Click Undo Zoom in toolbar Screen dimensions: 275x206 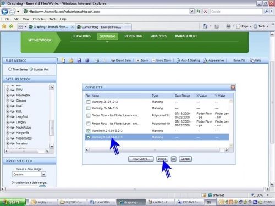(x=162, y=60)
